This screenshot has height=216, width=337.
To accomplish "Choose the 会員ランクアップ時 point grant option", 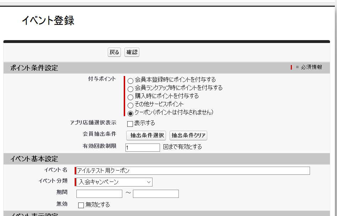I will pos(130,88).
